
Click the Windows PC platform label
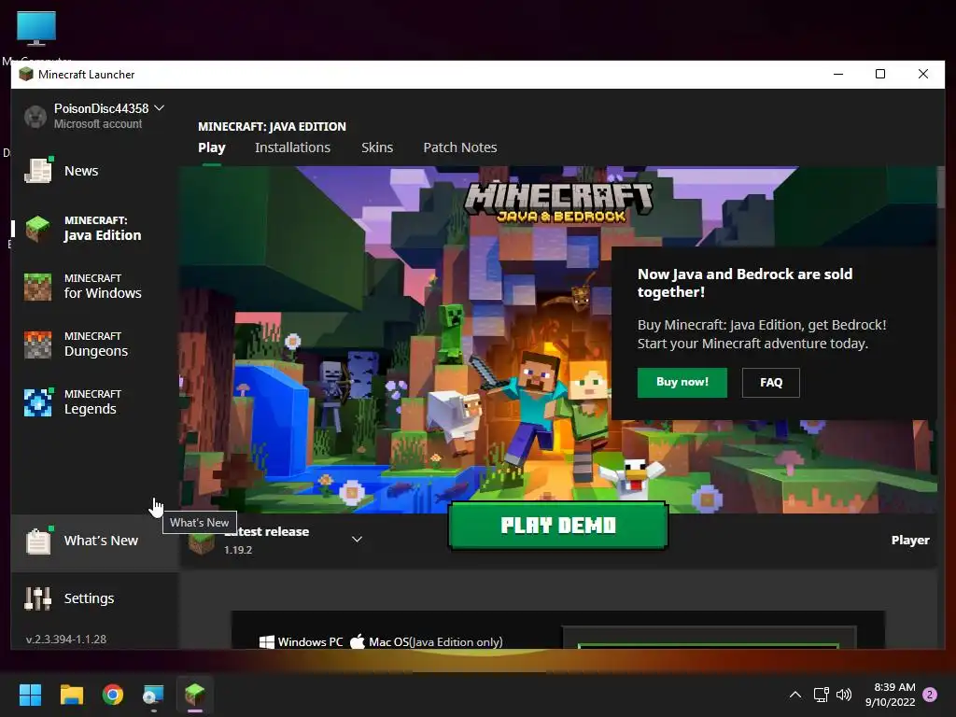pos(310,642)
